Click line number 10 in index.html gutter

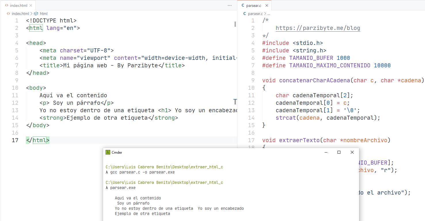tap(15, 88)
